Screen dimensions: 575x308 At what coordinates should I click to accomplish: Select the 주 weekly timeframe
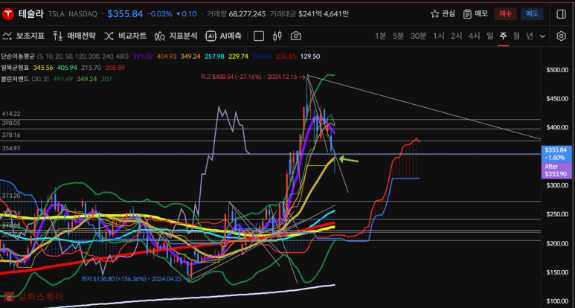tap(503, 36)
